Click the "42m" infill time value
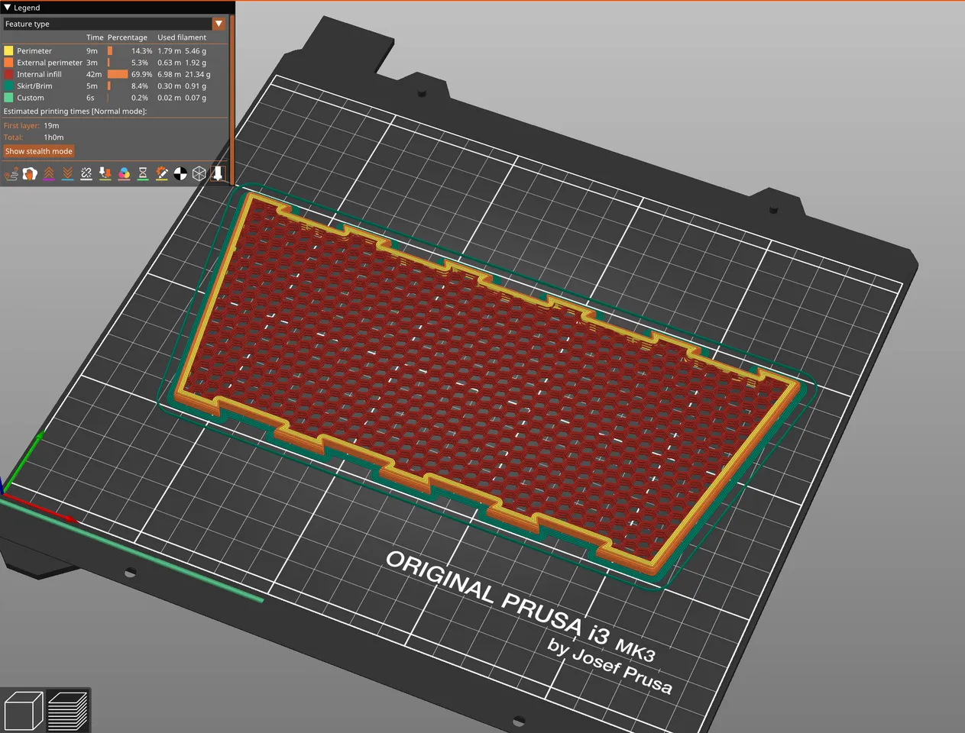This screenshot has height=733, width=965. click(94, 74)
